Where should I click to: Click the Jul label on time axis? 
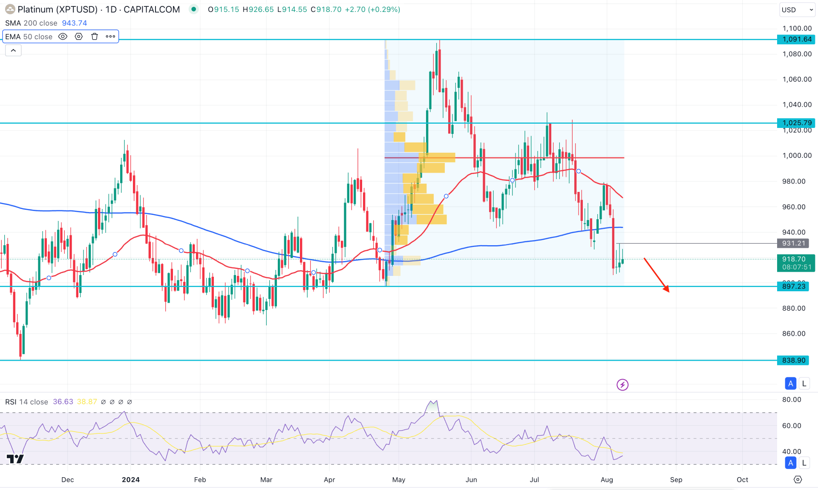[534, 480]
